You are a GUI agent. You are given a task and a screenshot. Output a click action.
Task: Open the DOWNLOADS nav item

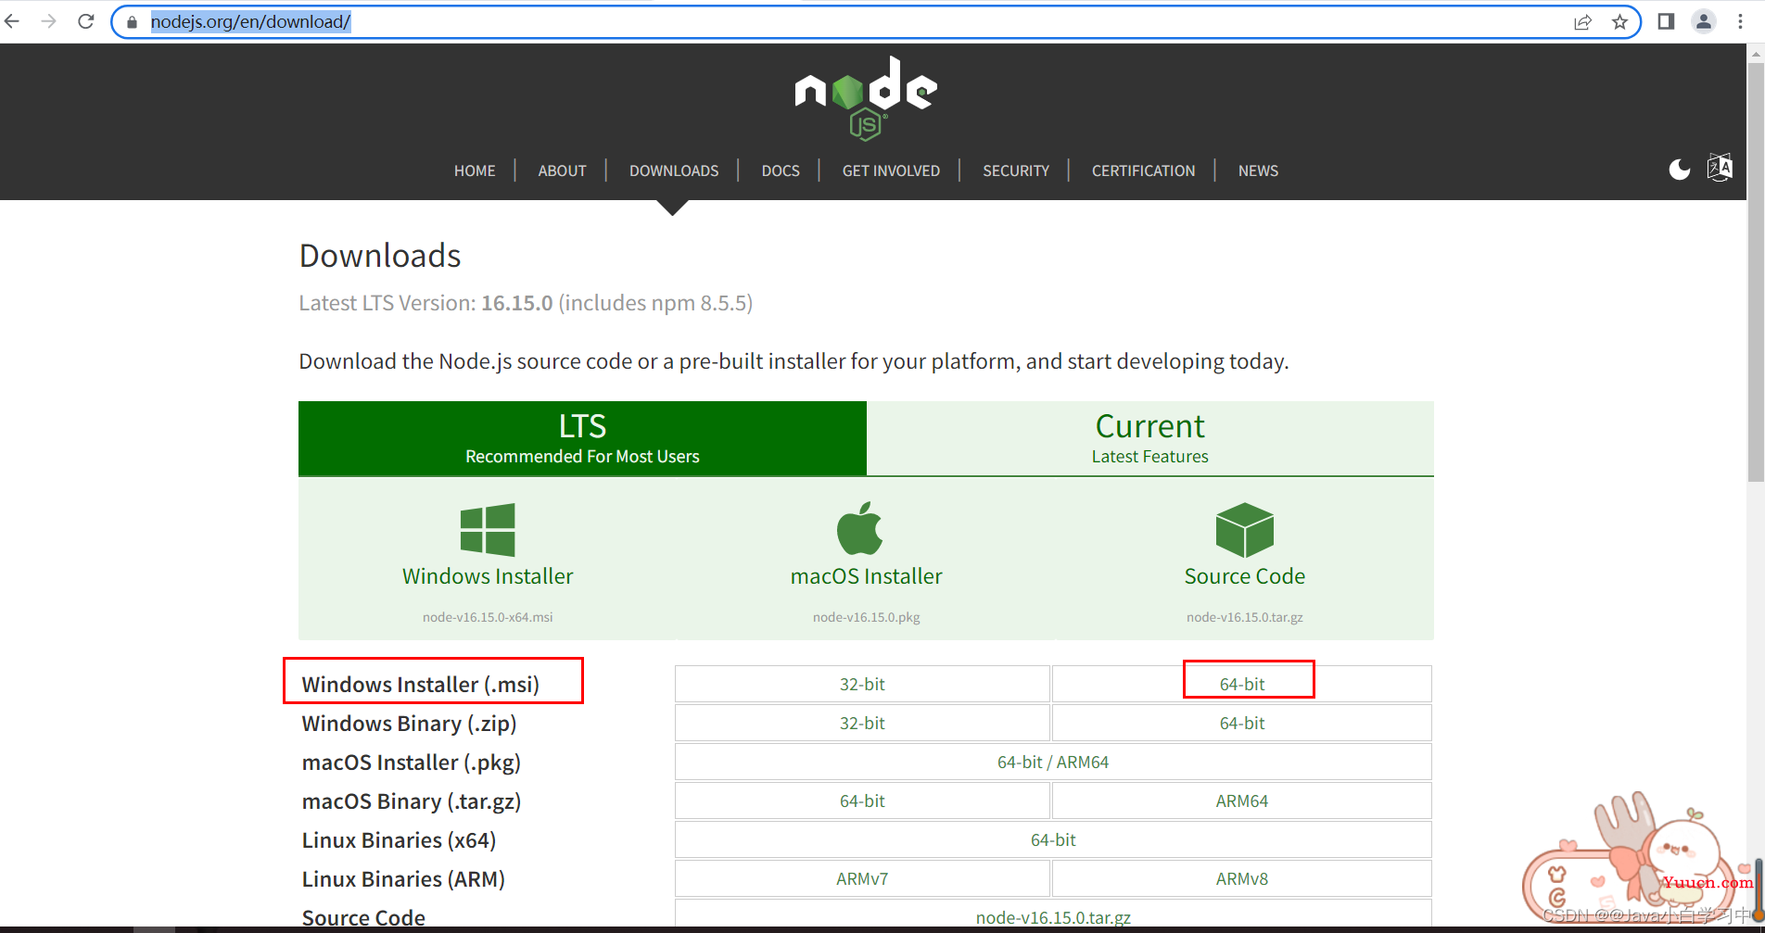click(674, 170)
